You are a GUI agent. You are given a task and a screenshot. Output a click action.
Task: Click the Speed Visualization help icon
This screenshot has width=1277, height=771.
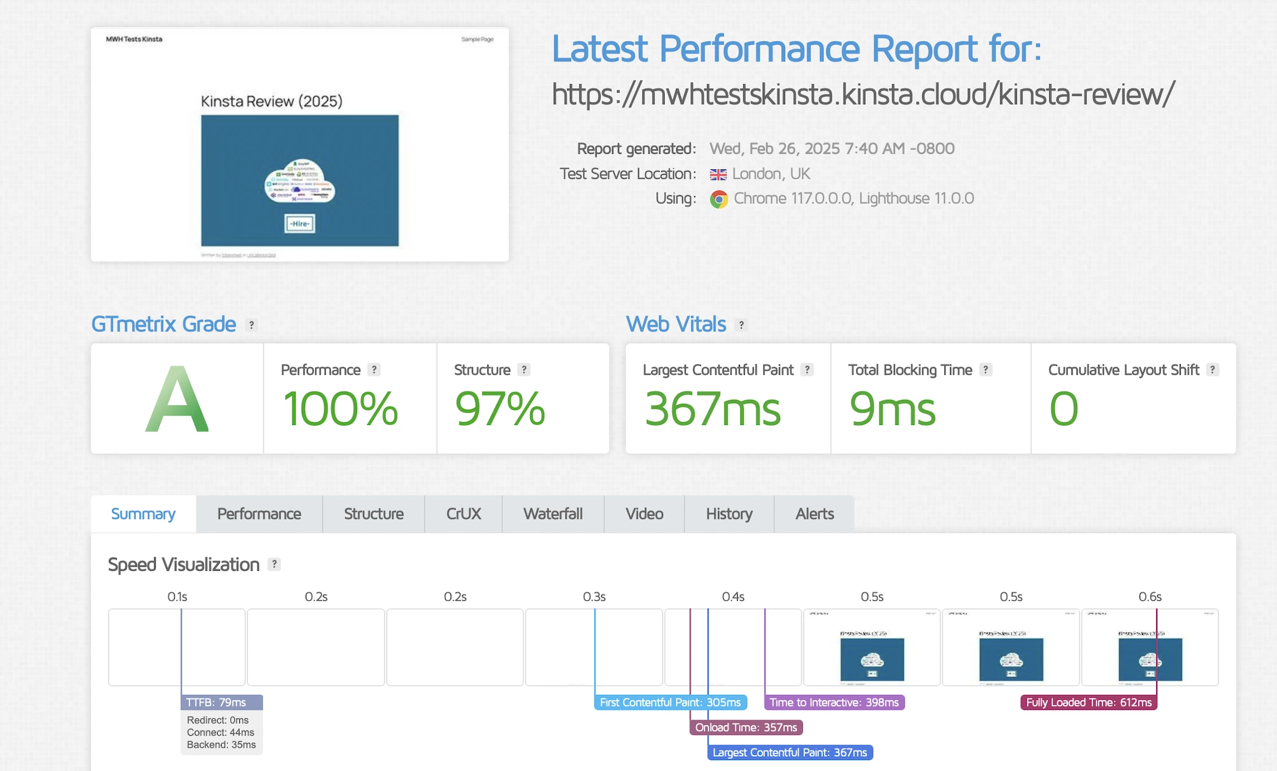[274, 565]
